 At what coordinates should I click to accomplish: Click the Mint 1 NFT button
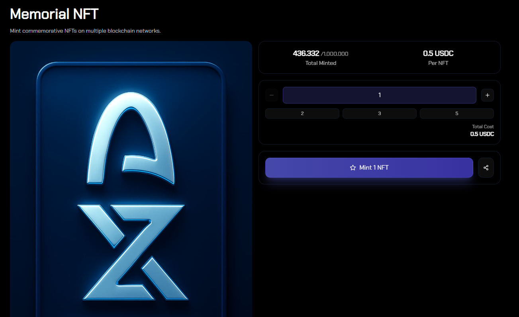point(369,168)
